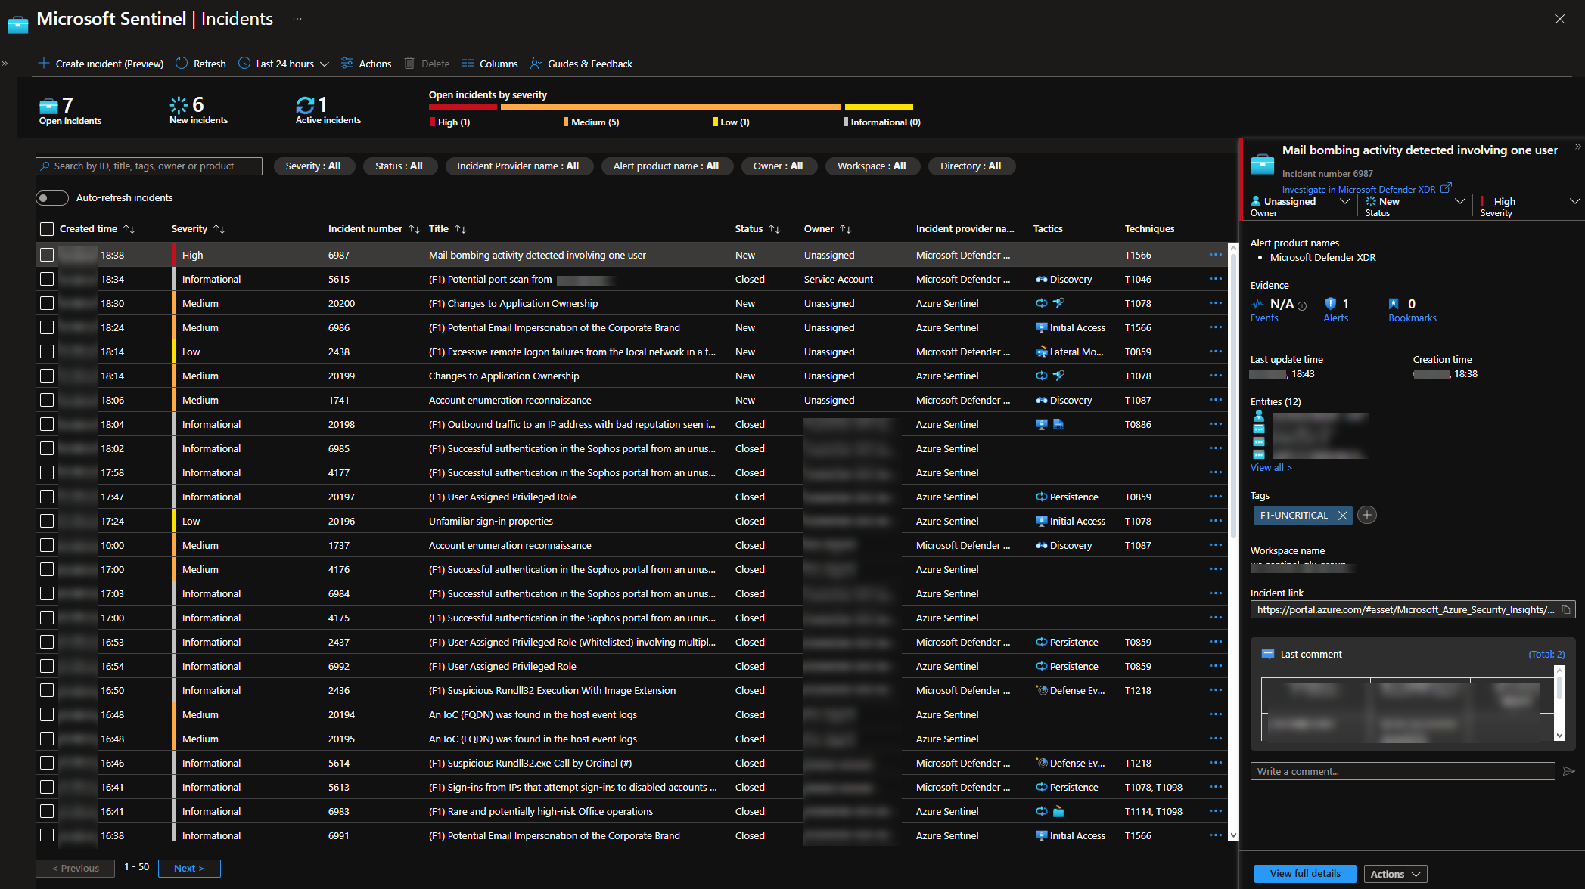Open the Severity : All filter
Viewport: 1585px width, 889px height.
313,166
